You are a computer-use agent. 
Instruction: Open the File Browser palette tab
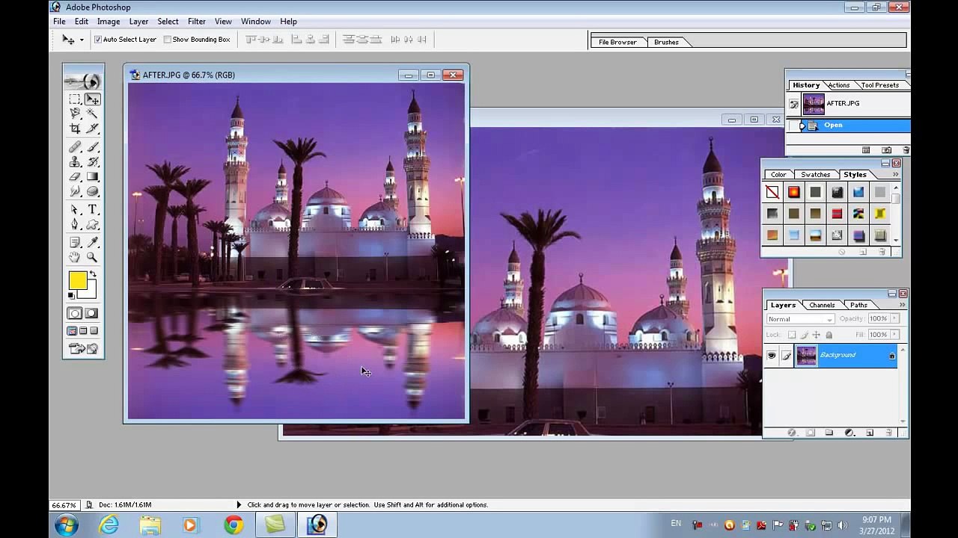[617, 42]
